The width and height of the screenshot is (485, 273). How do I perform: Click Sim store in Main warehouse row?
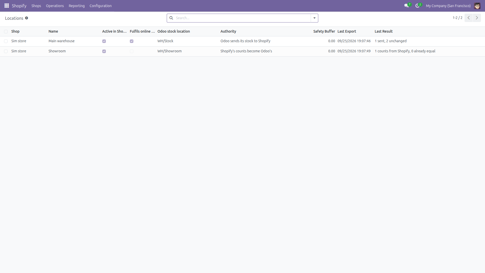point(19,41)
